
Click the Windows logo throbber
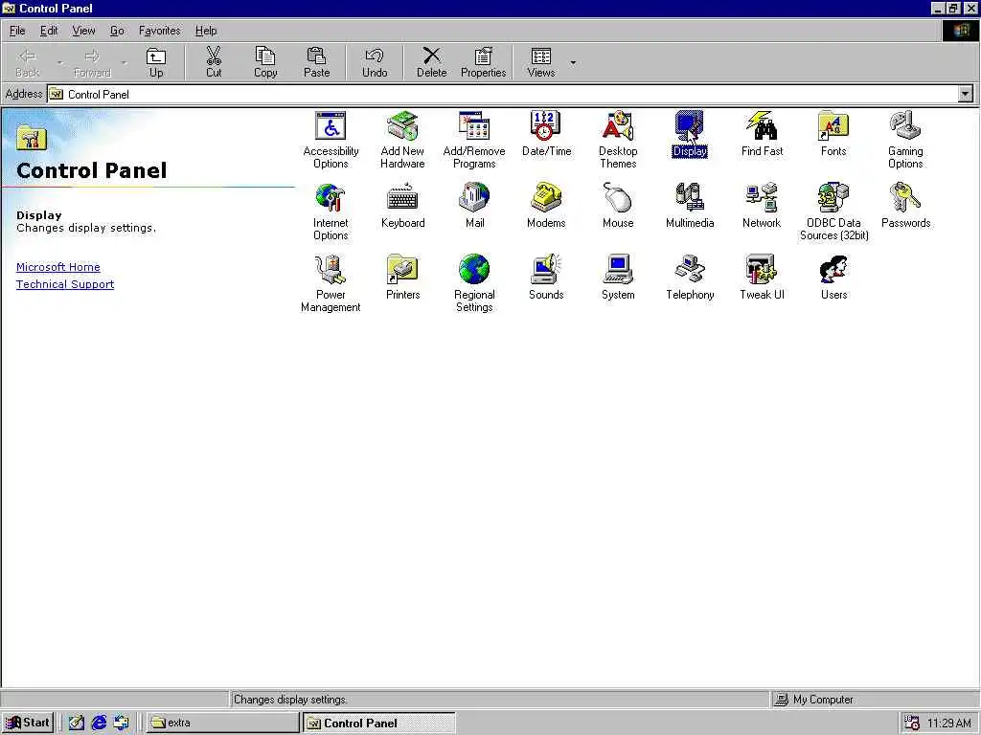click(960, 31)
